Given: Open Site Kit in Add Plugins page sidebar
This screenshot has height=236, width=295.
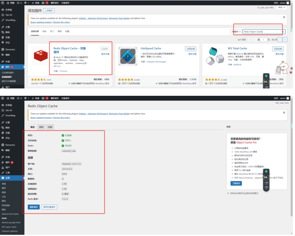Looking at the screenshot, I should pyautogui.click(x=9, y=15).
